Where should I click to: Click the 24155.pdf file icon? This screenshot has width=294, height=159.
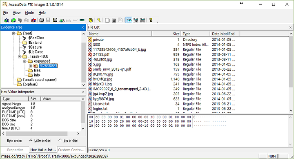click(x=90, y=54)
